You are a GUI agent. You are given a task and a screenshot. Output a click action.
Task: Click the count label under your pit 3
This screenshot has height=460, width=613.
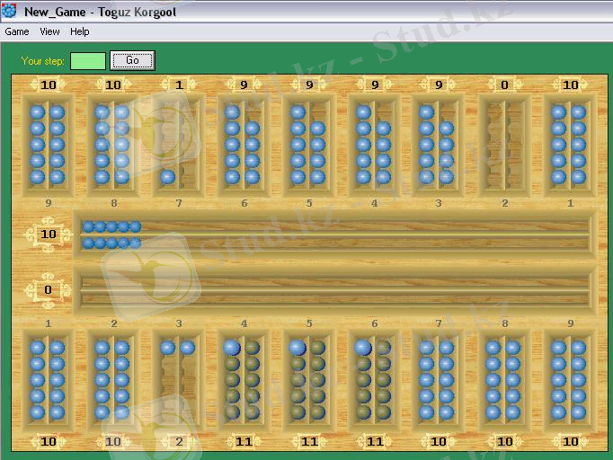179,441
